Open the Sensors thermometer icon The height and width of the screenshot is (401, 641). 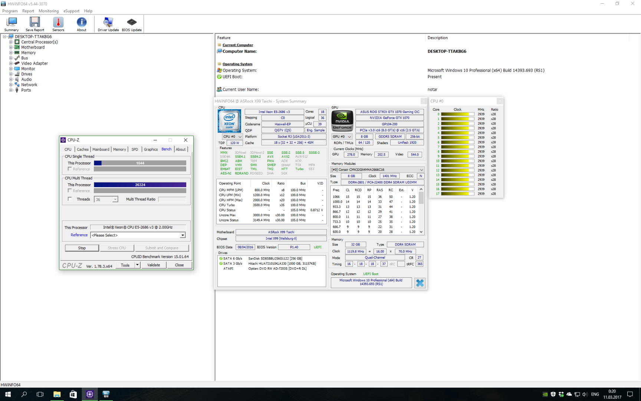[58, 24]
